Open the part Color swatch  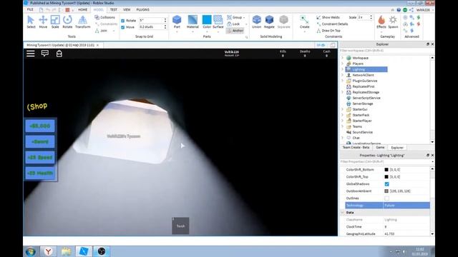click(207, 20)
